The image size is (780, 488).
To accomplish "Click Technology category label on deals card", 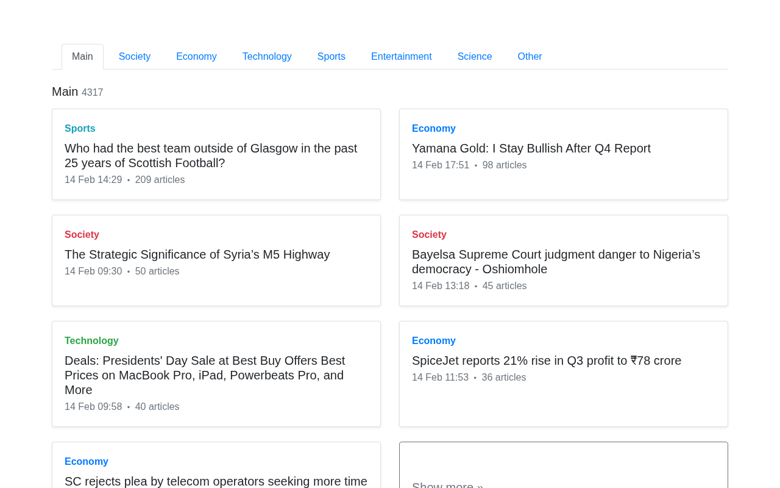I will (x=91, y=341).
